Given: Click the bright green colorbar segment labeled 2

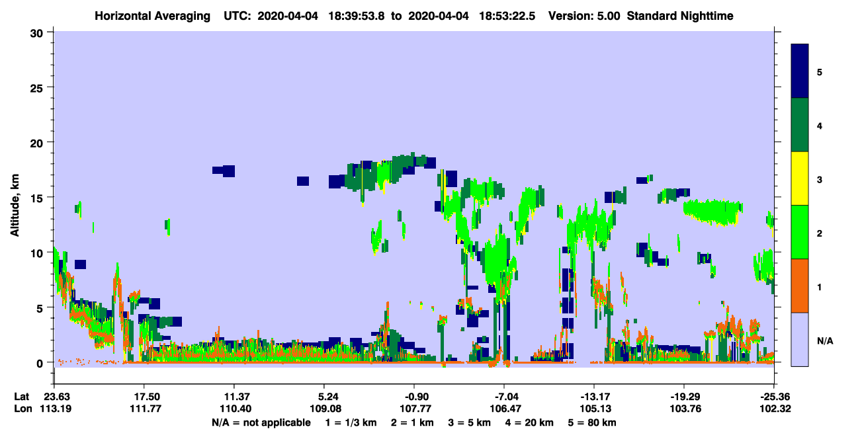Looking at the screenshot, I should pyautogui.click(x=800, y=232).
